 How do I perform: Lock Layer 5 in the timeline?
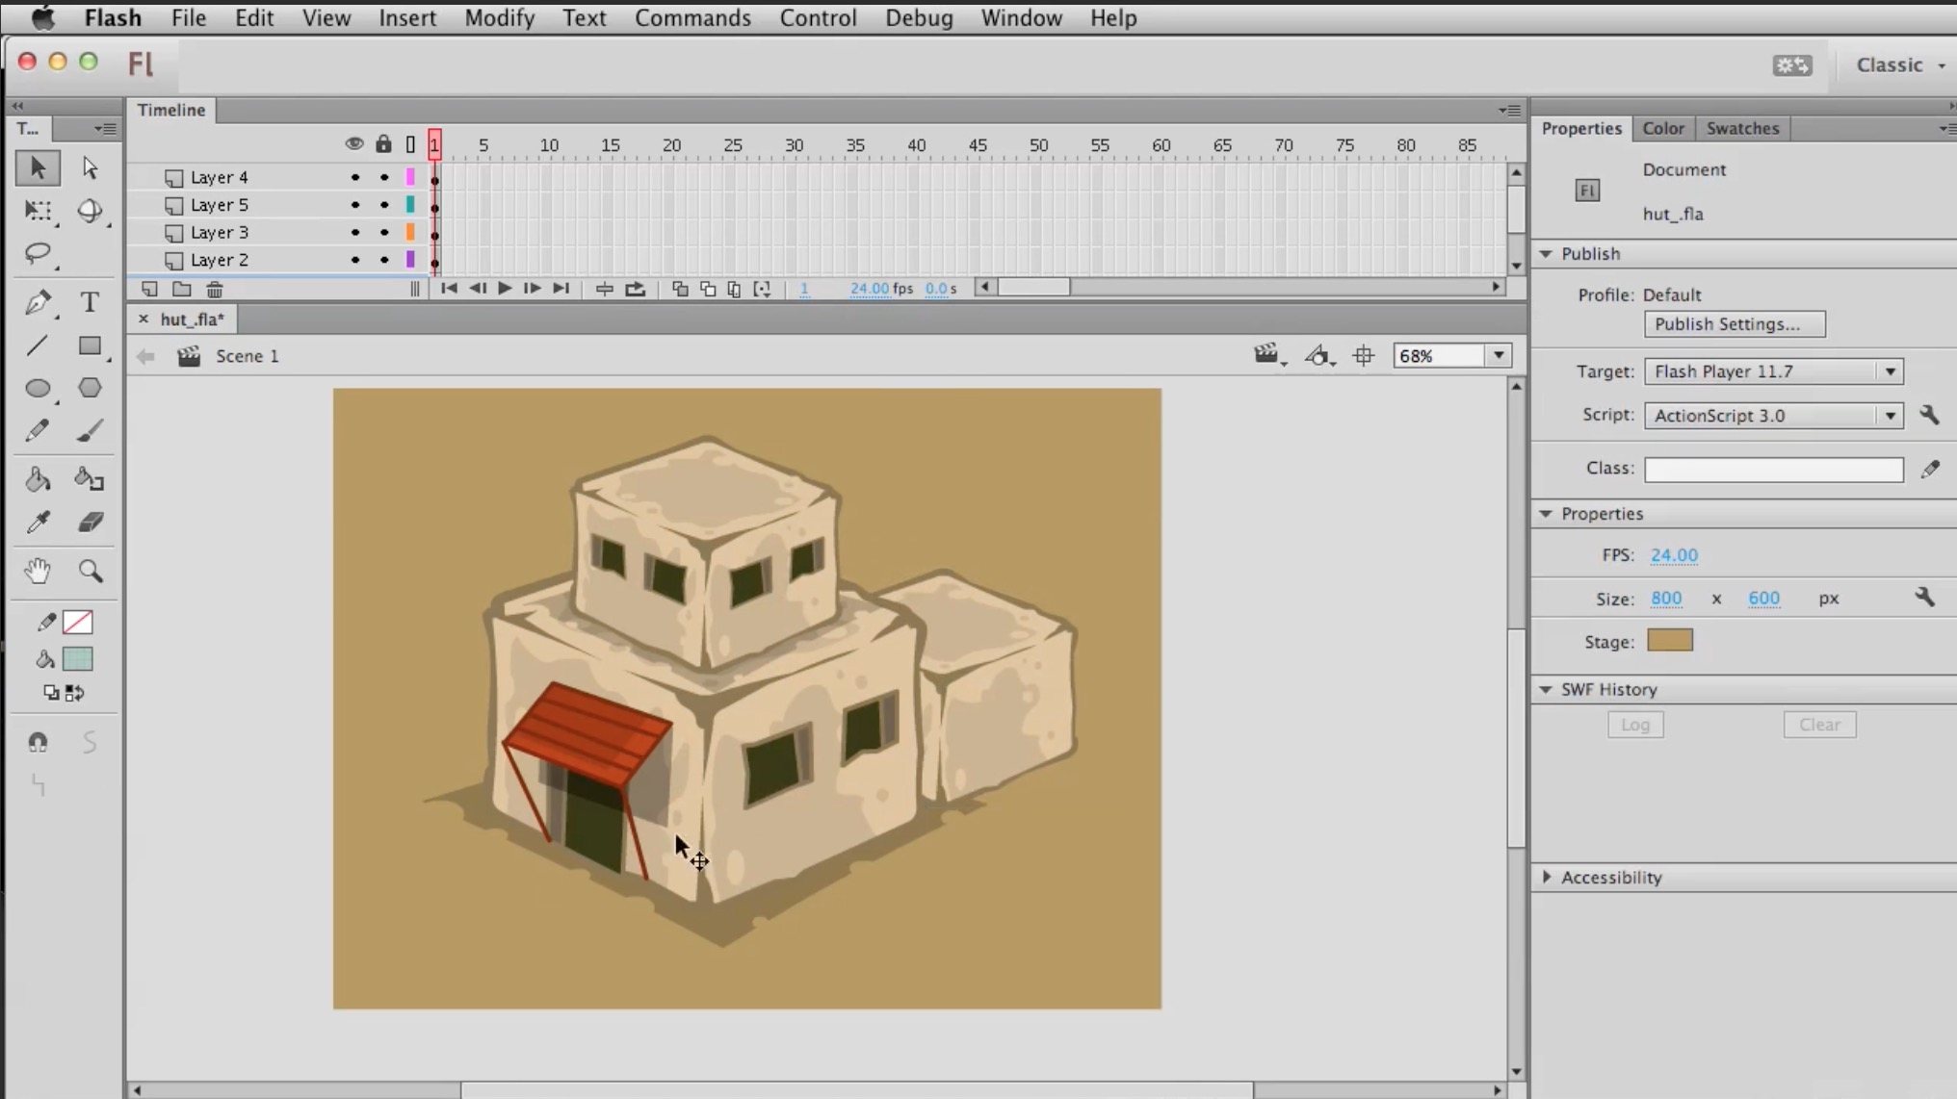tap(382, 204)
